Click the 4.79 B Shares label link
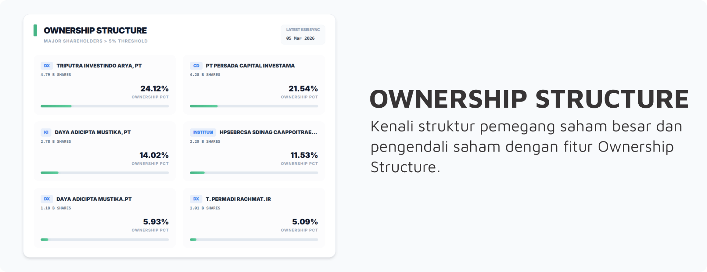This screenshot has width=707, height=272. (x=56, y=75)
